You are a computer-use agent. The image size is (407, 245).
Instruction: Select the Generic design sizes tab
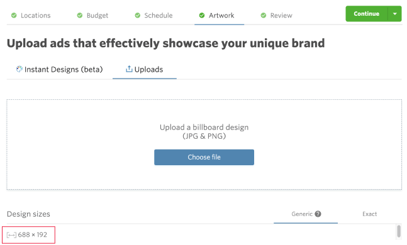pyautogui.click(x=306, y=214)
